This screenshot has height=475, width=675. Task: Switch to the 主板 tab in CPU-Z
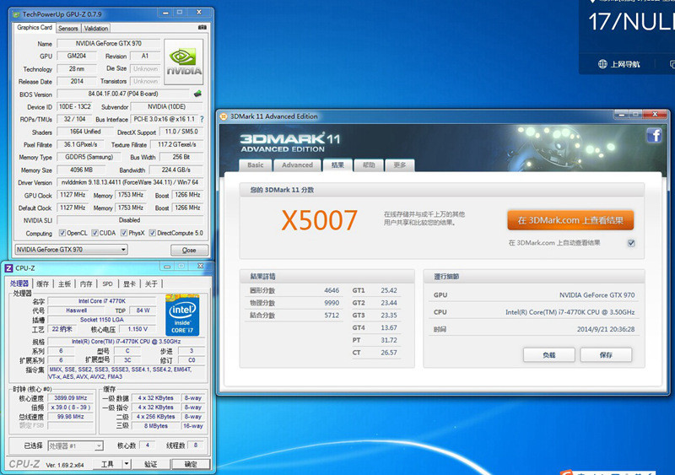[x=64, y=283]
